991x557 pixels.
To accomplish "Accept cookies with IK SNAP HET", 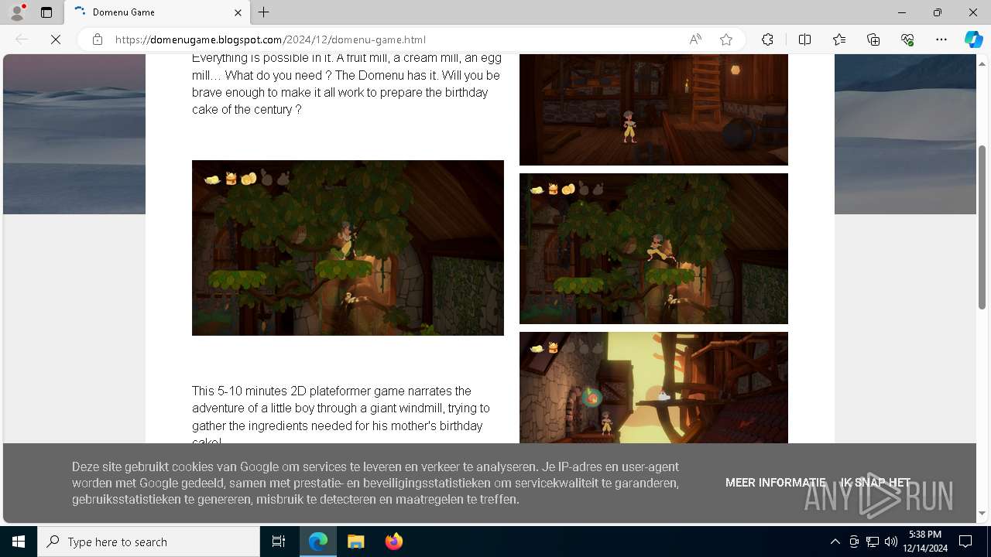I will pos(876,483).
